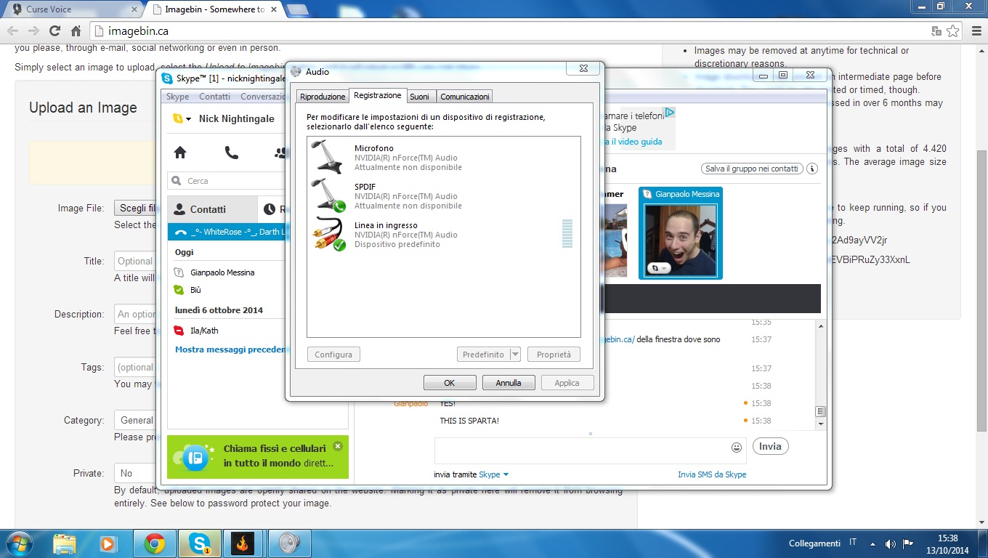Switch to Registrazione tab
988x558 pixels.
click(377, 95)
